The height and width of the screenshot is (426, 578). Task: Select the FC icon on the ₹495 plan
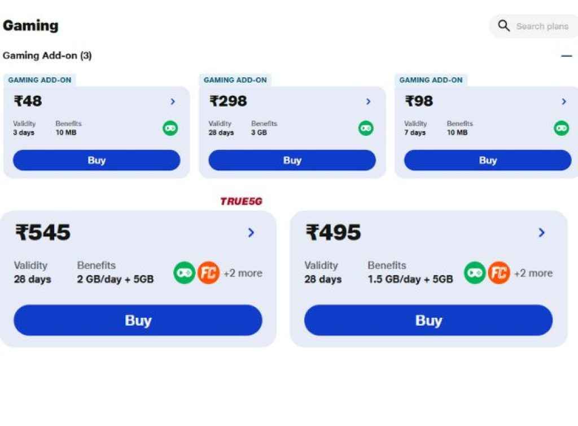[499, 273]
